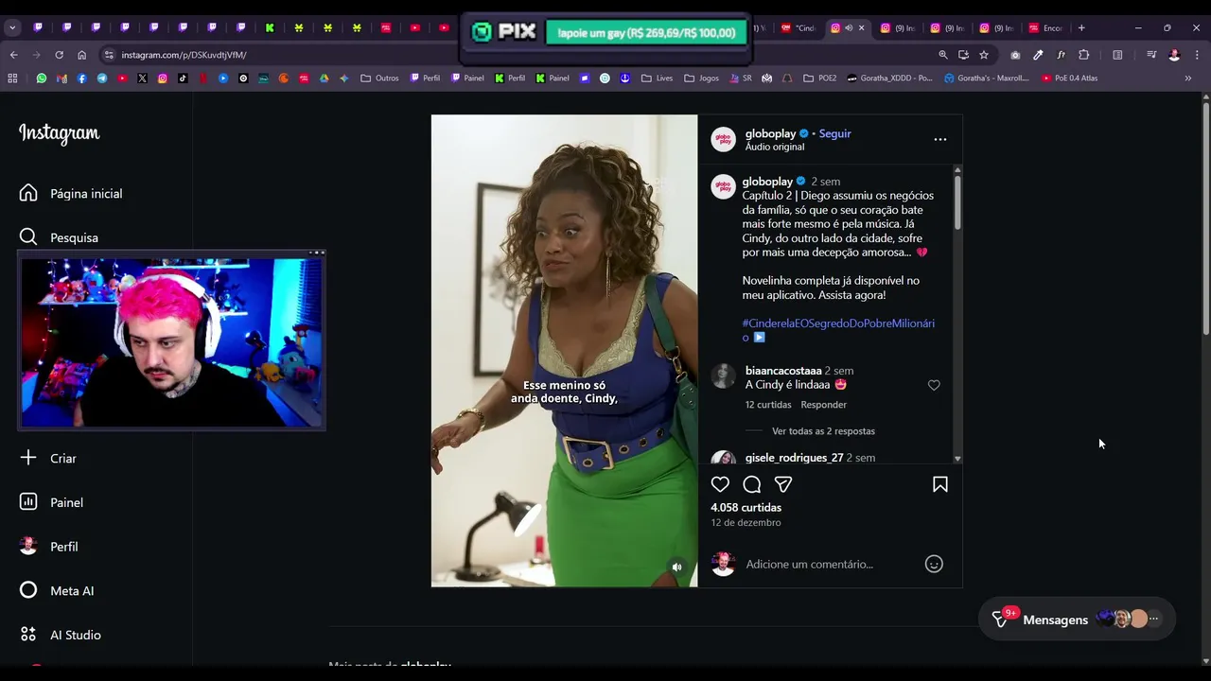Unmute the video with the speaker icon
Image resolution: width=1211 pixels, height=681 pixels.
pos(676,567)
